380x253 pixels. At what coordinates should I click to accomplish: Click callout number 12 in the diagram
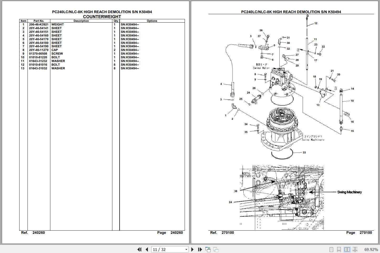point(316,23)
